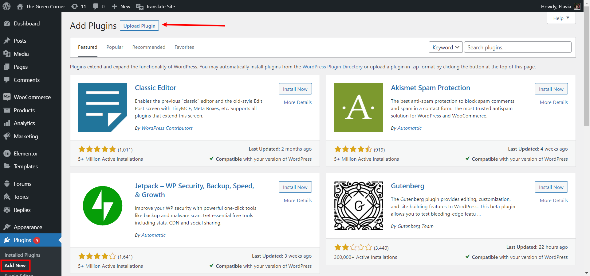The image size is (590, 276).
Task: Switch to the Recommended tab
Action: coord(149,47)
